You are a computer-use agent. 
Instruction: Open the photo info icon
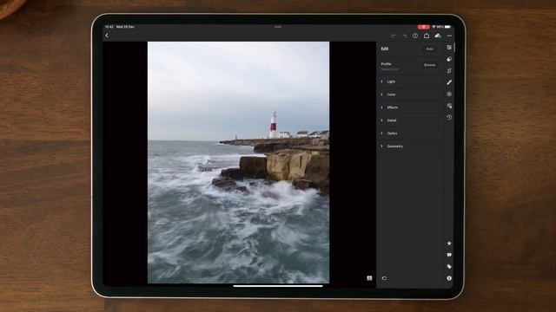[449, 278]
